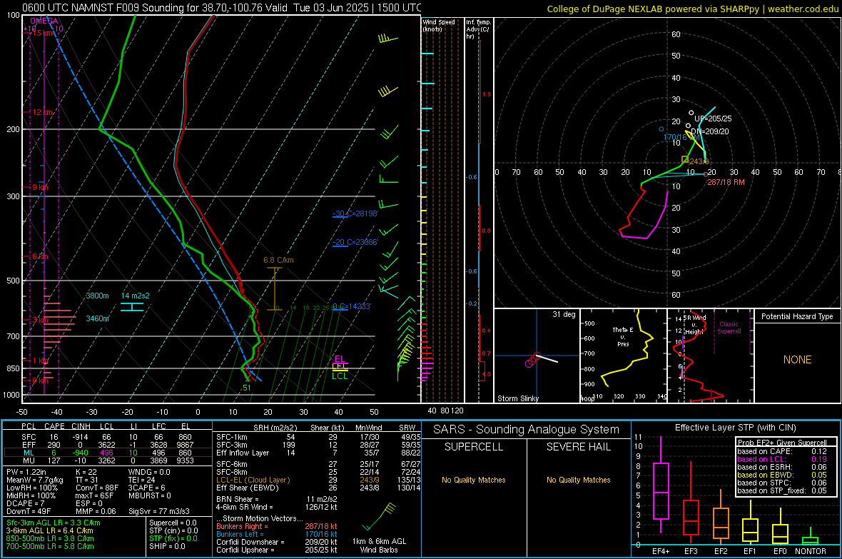The height and width of the screenshot is (559, 842).
Task: Click the 1km & 6km AGL wind barb graphic
Action: pos(379,517)
